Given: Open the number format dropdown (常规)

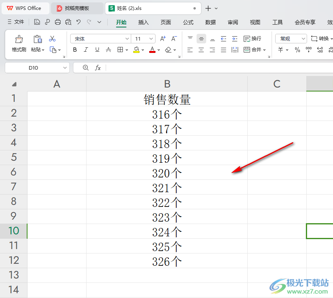Looking at the screenshot, I should 303,39.
